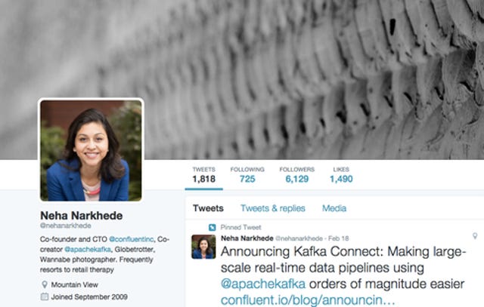This screenshot has width=484, height=307.
Task: Open confluent.io/blog link in tweet
Action: point(308,300)
